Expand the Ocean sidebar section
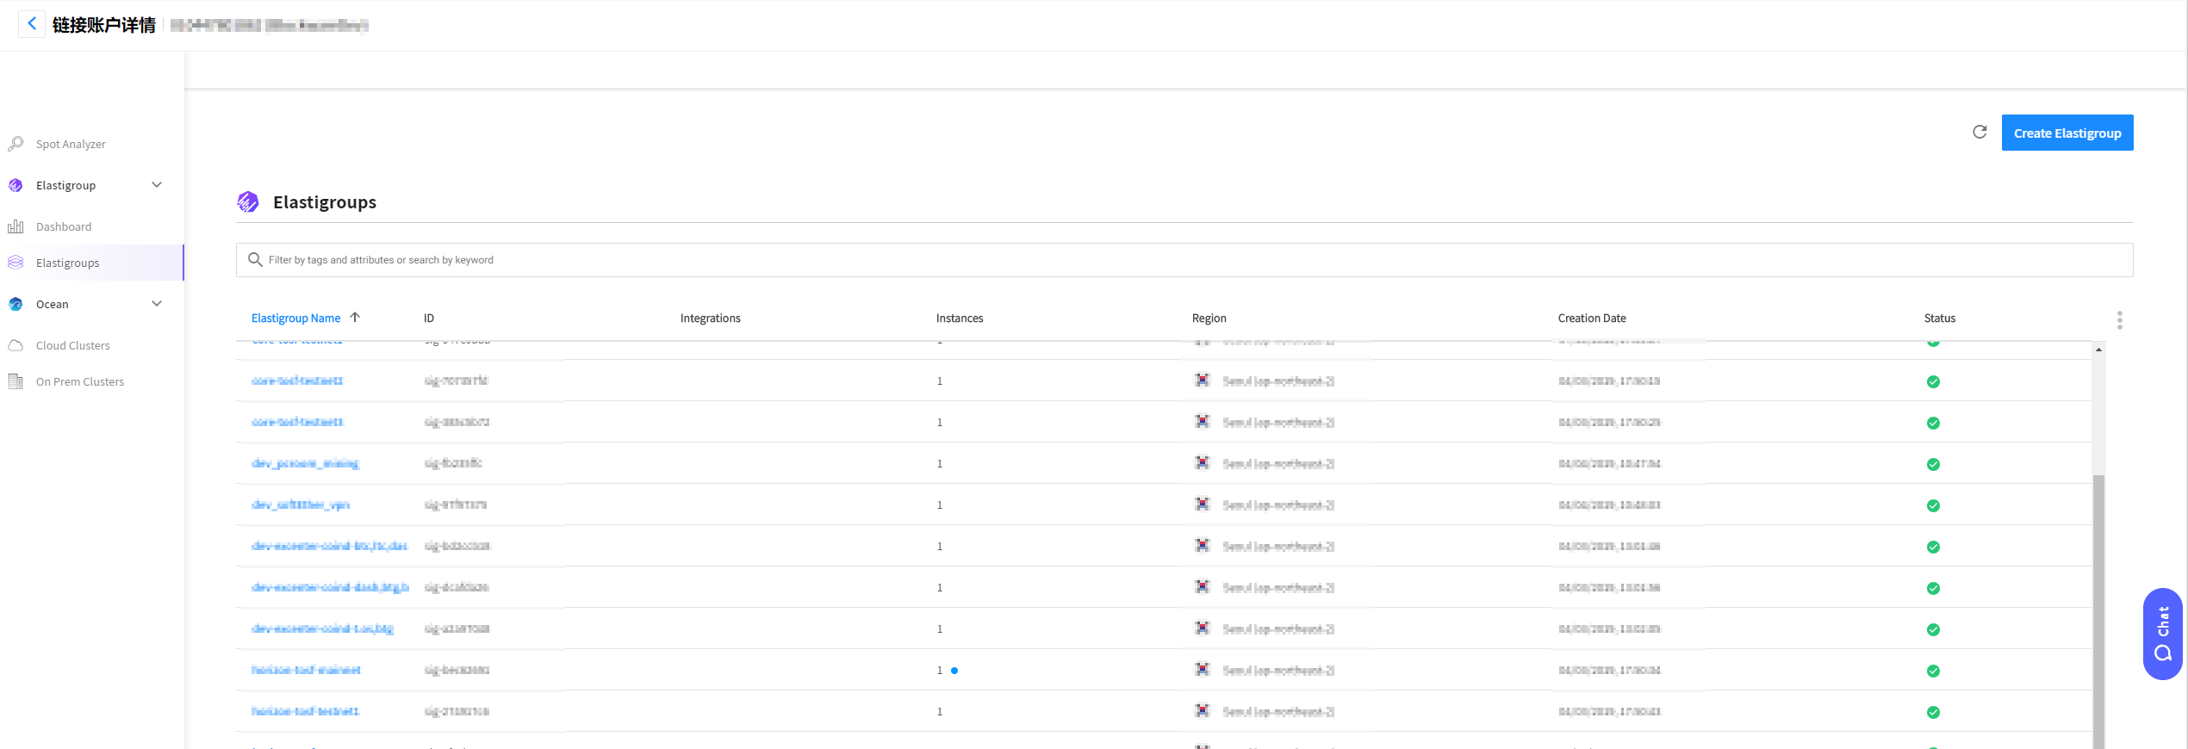This screenshot has width=2188, height=749. click(x=157, y=304)
